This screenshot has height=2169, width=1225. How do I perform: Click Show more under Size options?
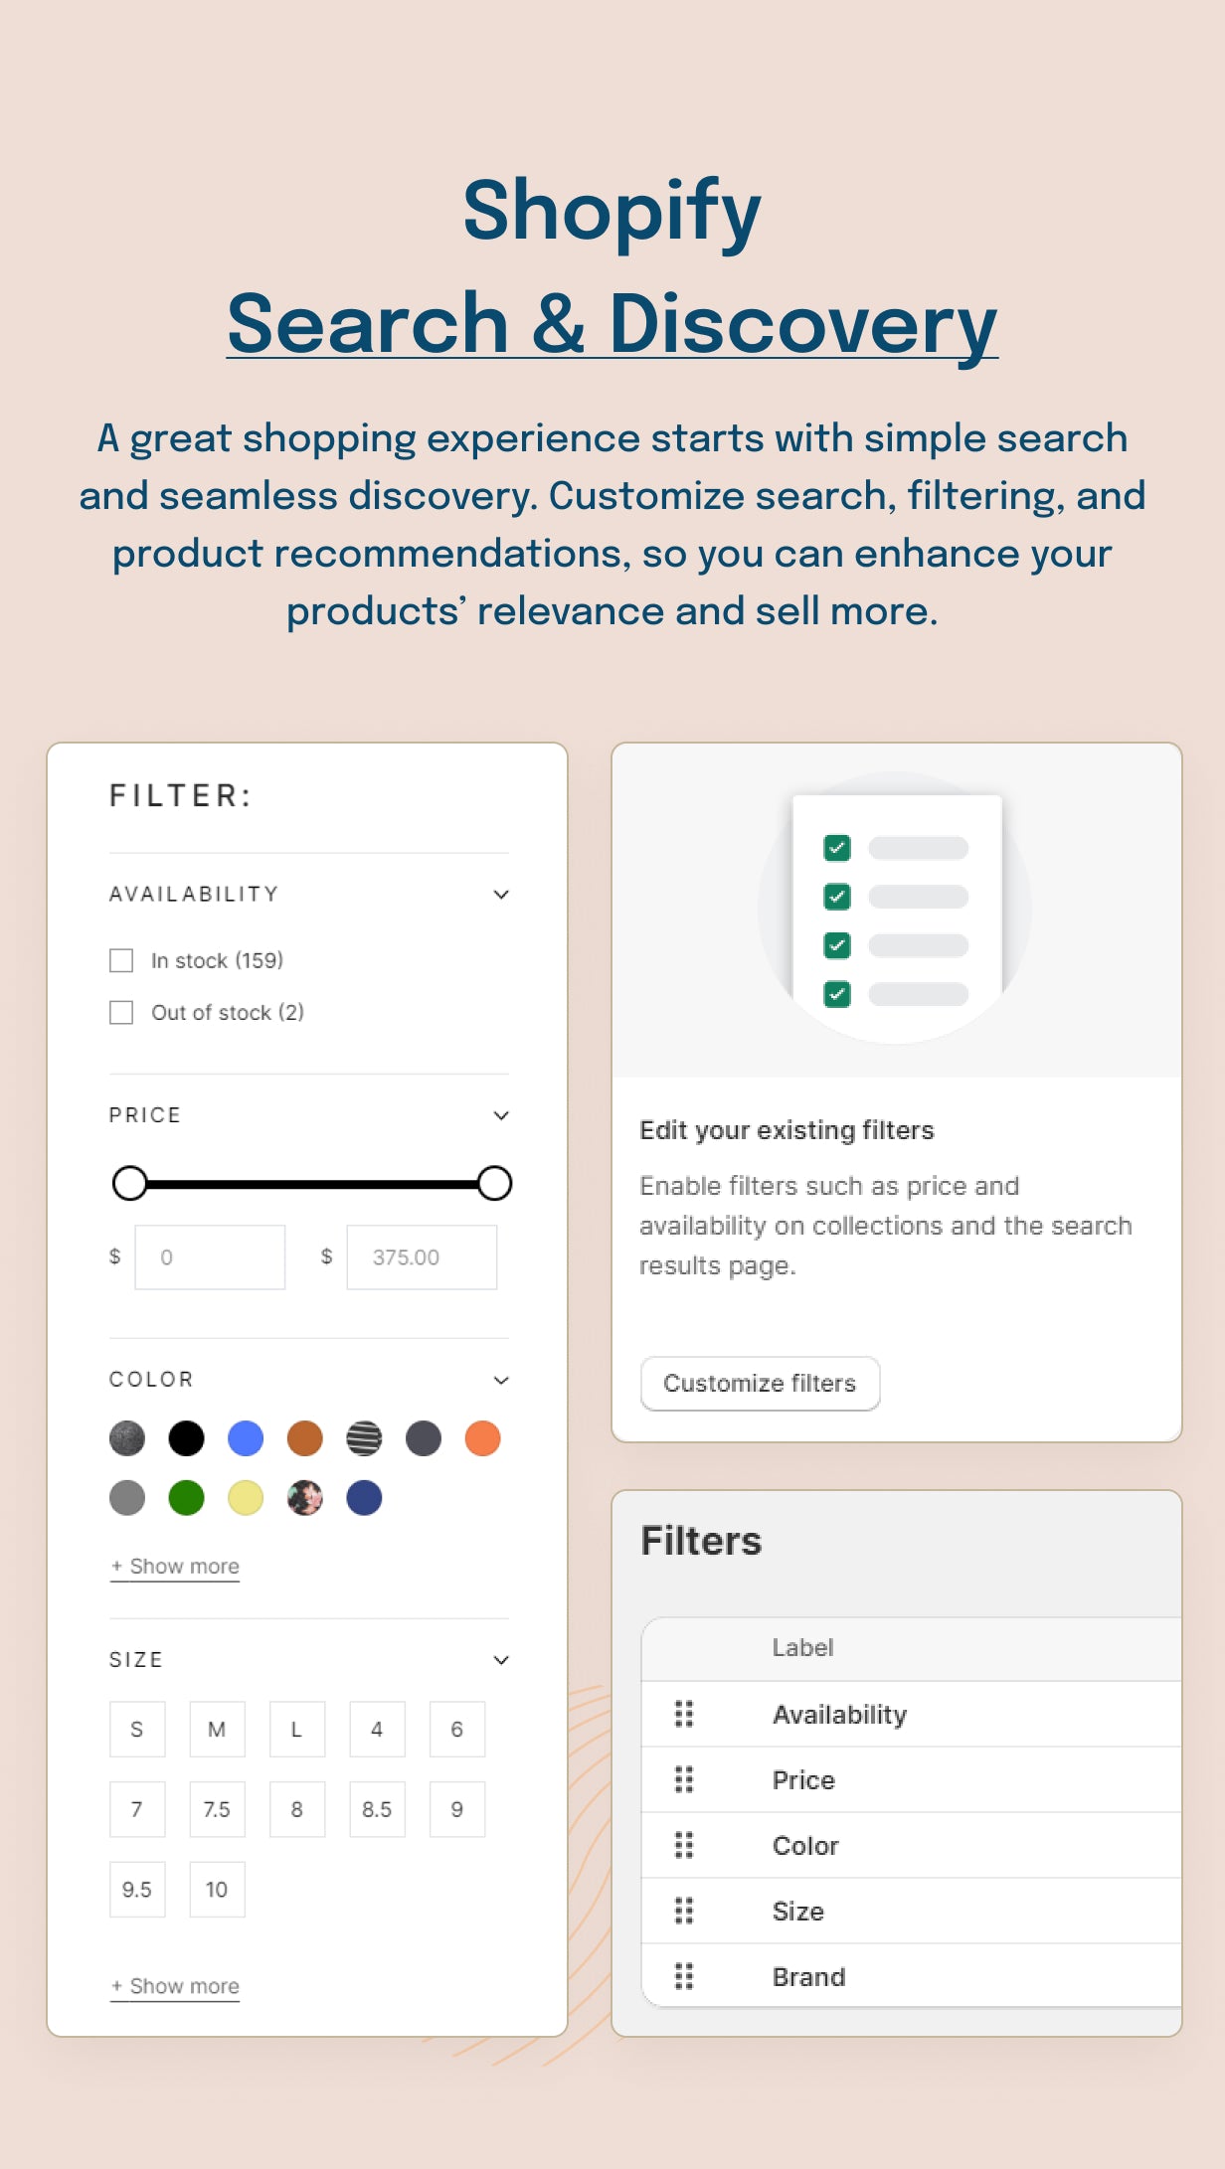[175, 1986]
